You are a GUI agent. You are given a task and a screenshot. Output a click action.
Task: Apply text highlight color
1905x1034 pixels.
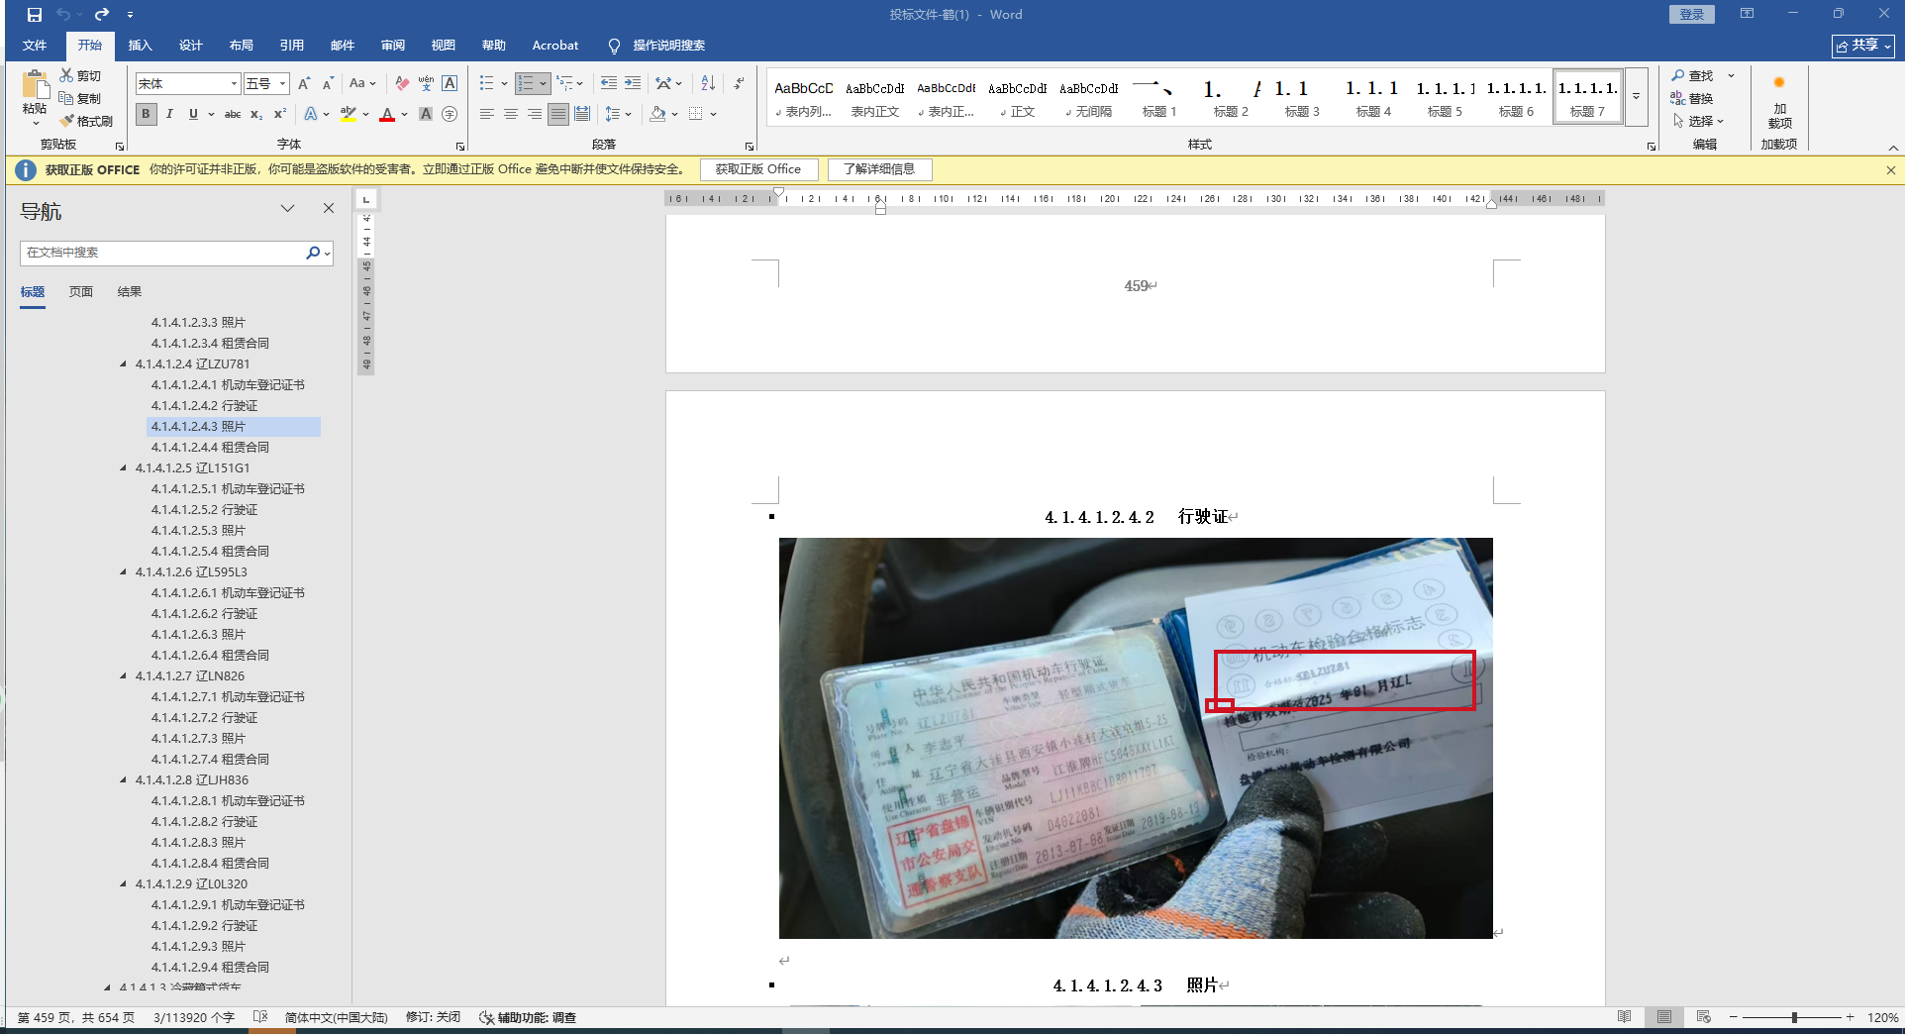click(348, 114)
